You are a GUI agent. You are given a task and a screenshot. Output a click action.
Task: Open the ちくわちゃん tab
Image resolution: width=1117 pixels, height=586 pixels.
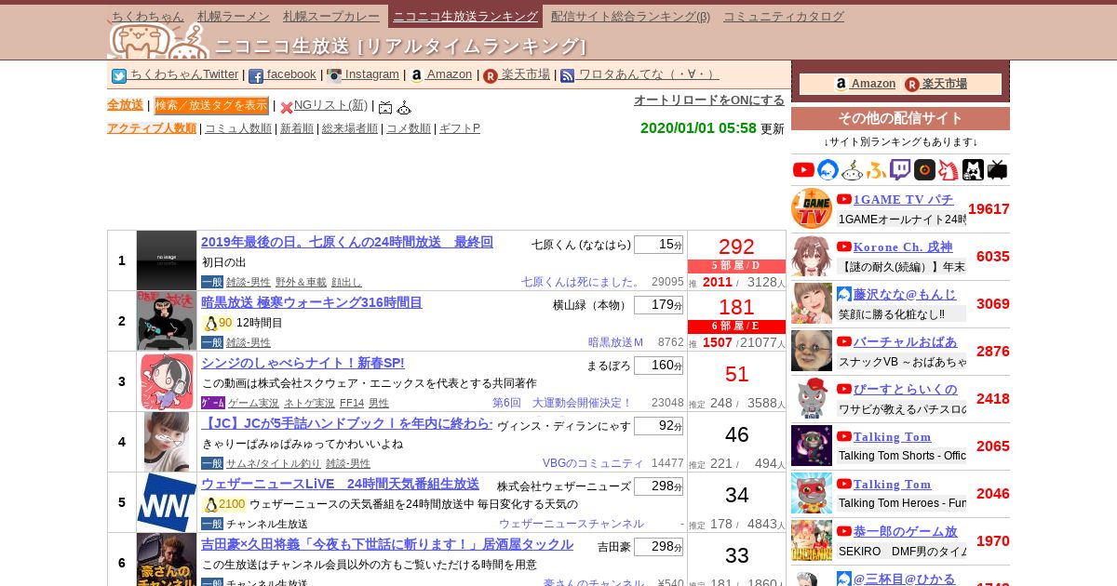click(148, 16)
